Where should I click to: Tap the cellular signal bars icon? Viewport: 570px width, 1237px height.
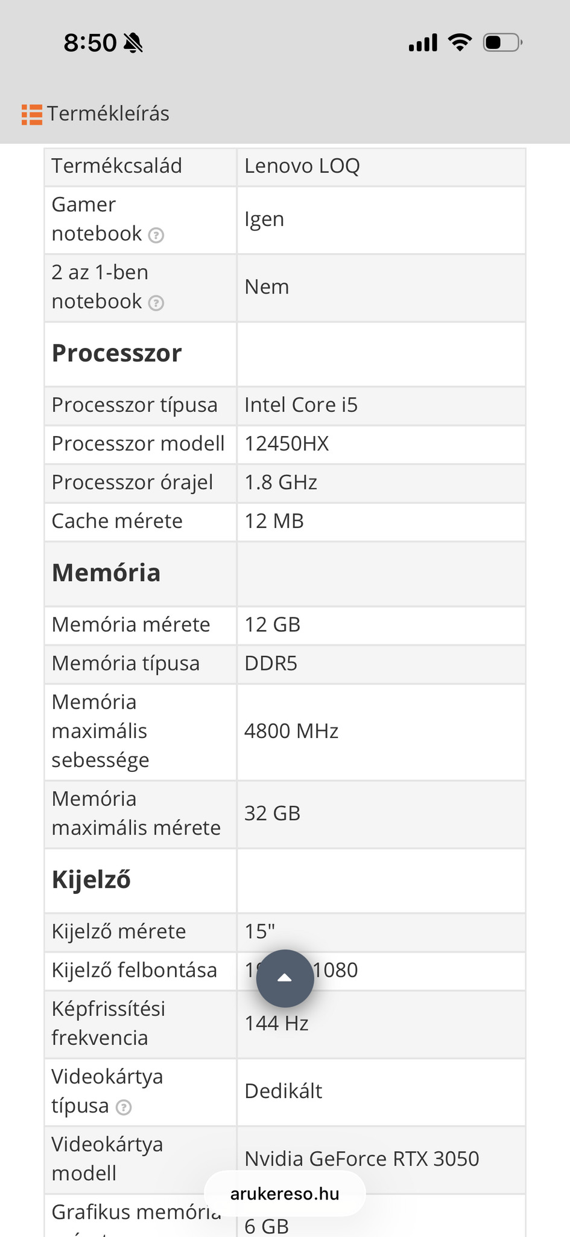coord(423,43)
